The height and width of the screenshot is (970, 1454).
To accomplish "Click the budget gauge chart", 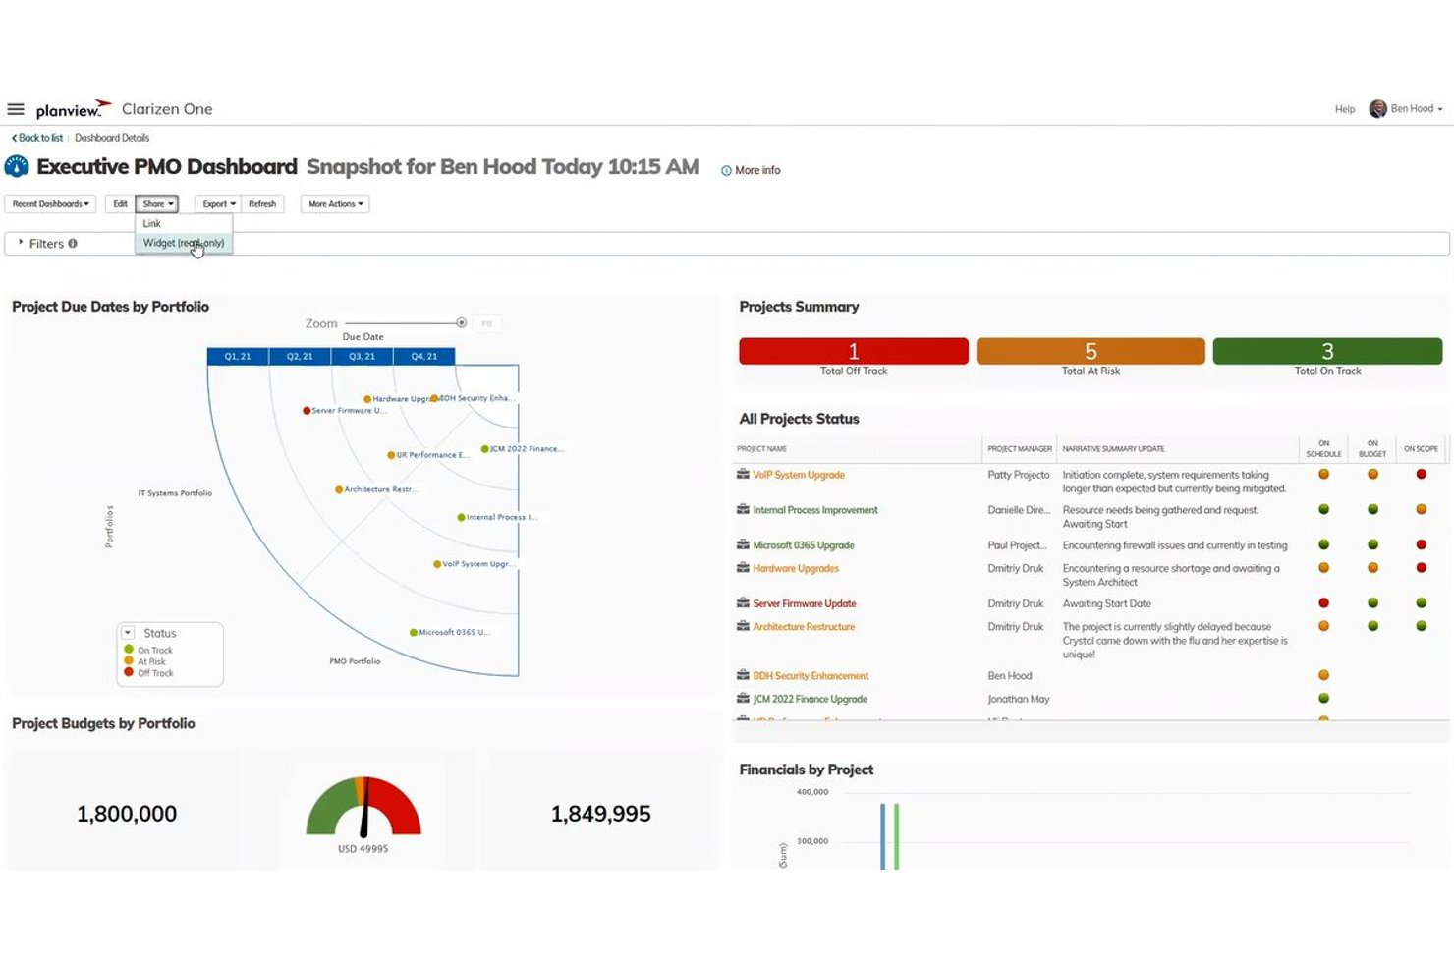I will click(x=363, y=807).
